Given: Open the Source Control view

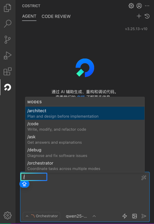Looking at the screenshot, I should coord(7,39).
